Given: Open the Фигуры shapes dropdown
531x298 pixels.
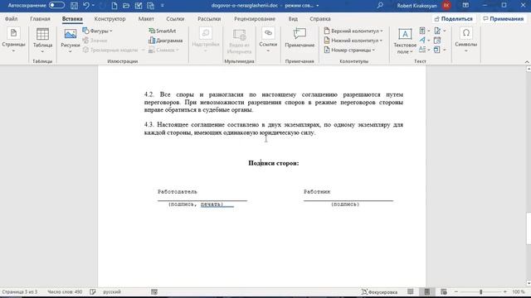Looking at the screenshot, I should [98, 31].
